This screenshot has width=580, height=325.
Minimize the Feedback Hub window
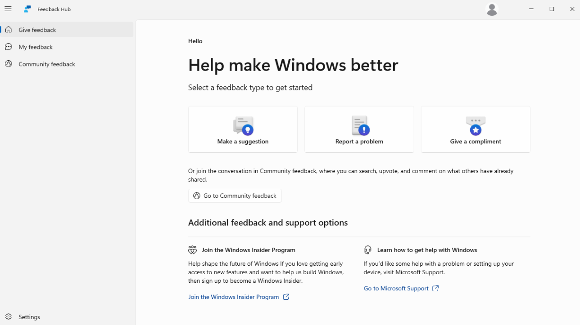click(531, 9)
